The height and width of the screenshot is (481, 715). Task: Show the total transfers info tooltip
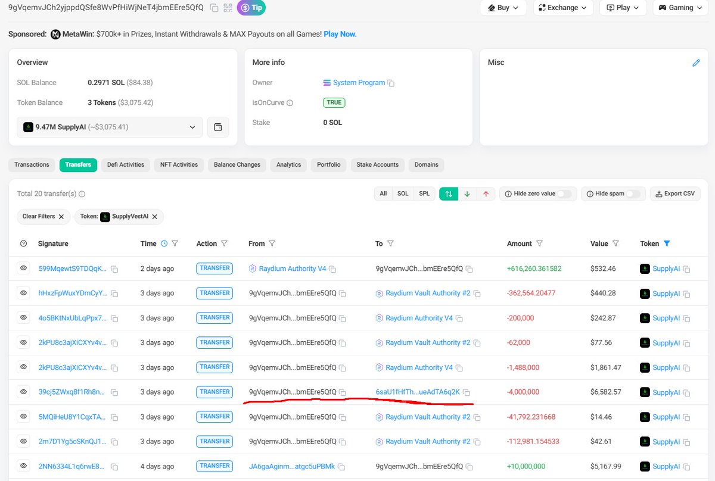tap(82, 194)
